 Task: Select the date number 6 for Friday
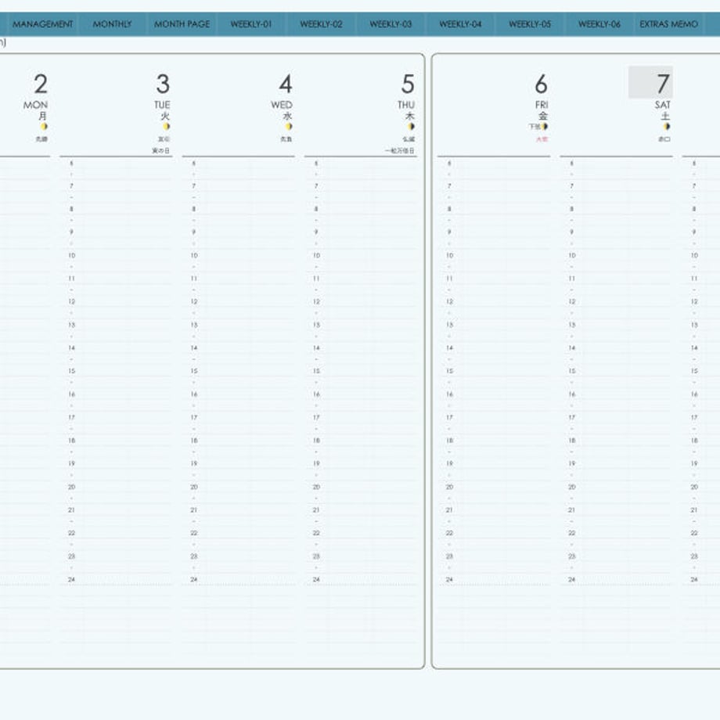coord(542,84)
